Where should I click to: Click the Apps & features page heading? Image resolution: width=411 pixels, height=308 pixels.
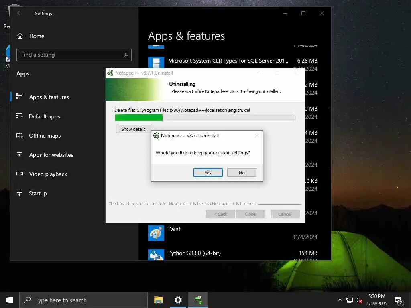click(x=186, y=36)
